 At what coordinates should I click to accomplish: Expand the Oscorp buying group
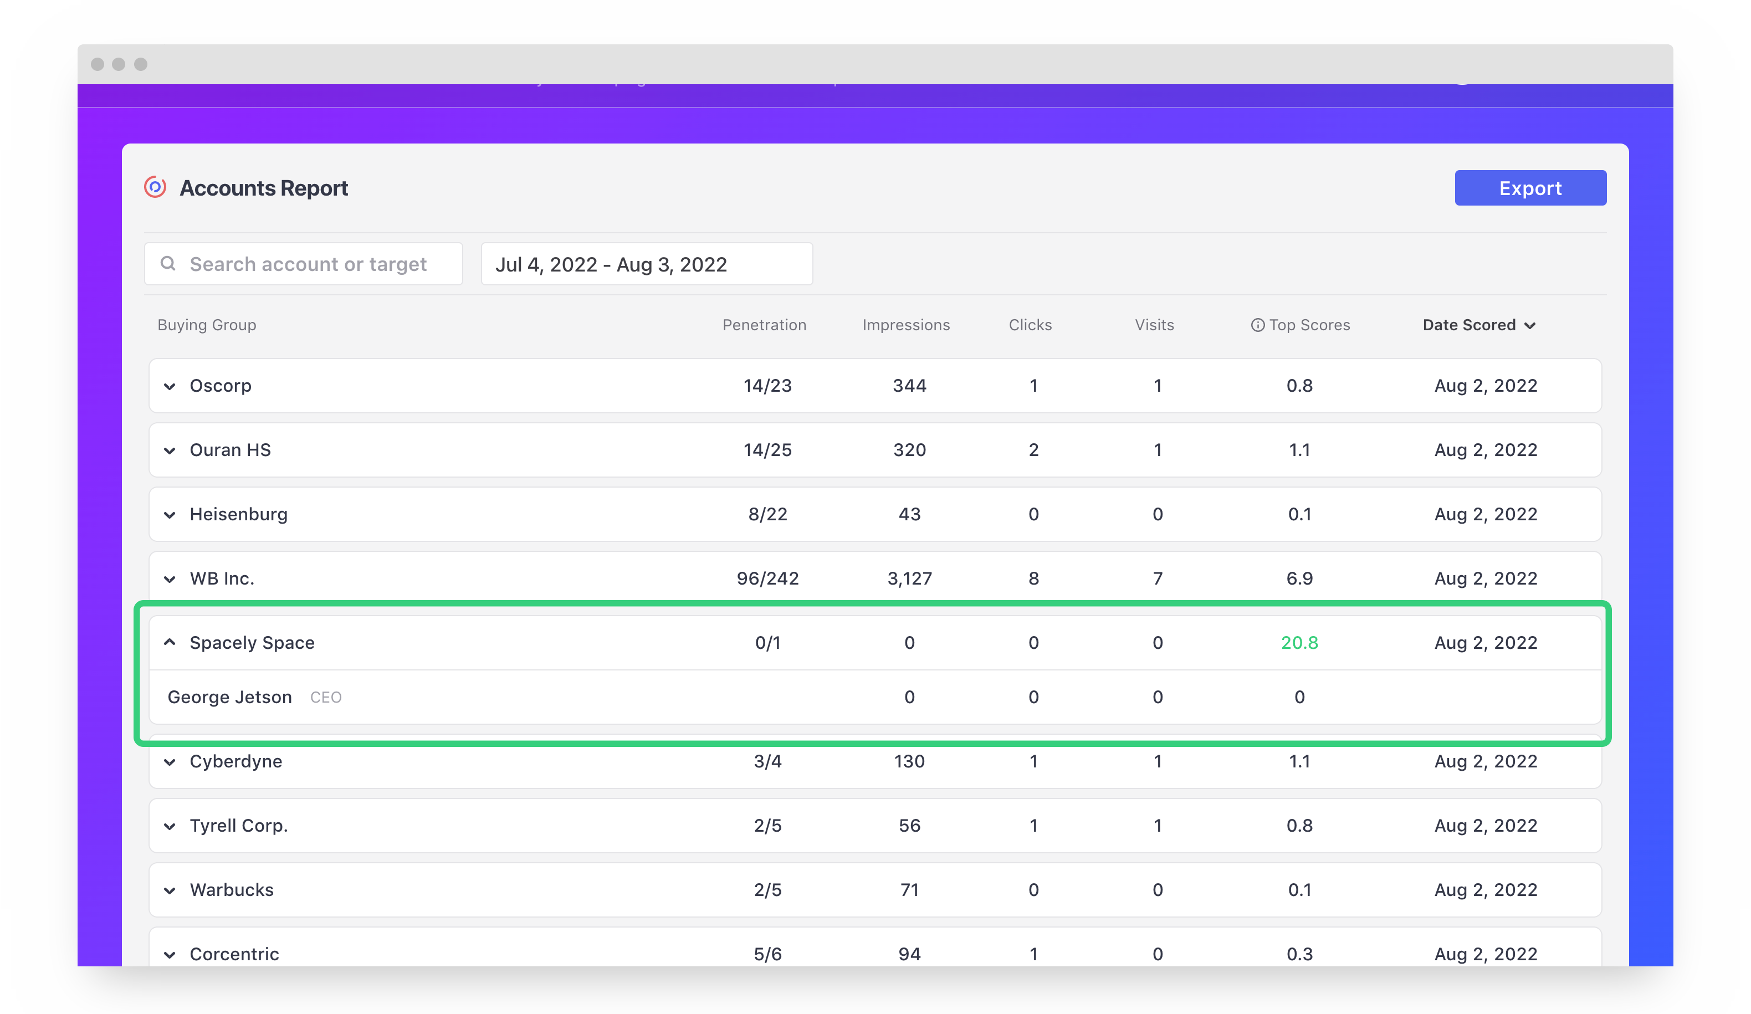pyautogui.click(x=170, y=386)
